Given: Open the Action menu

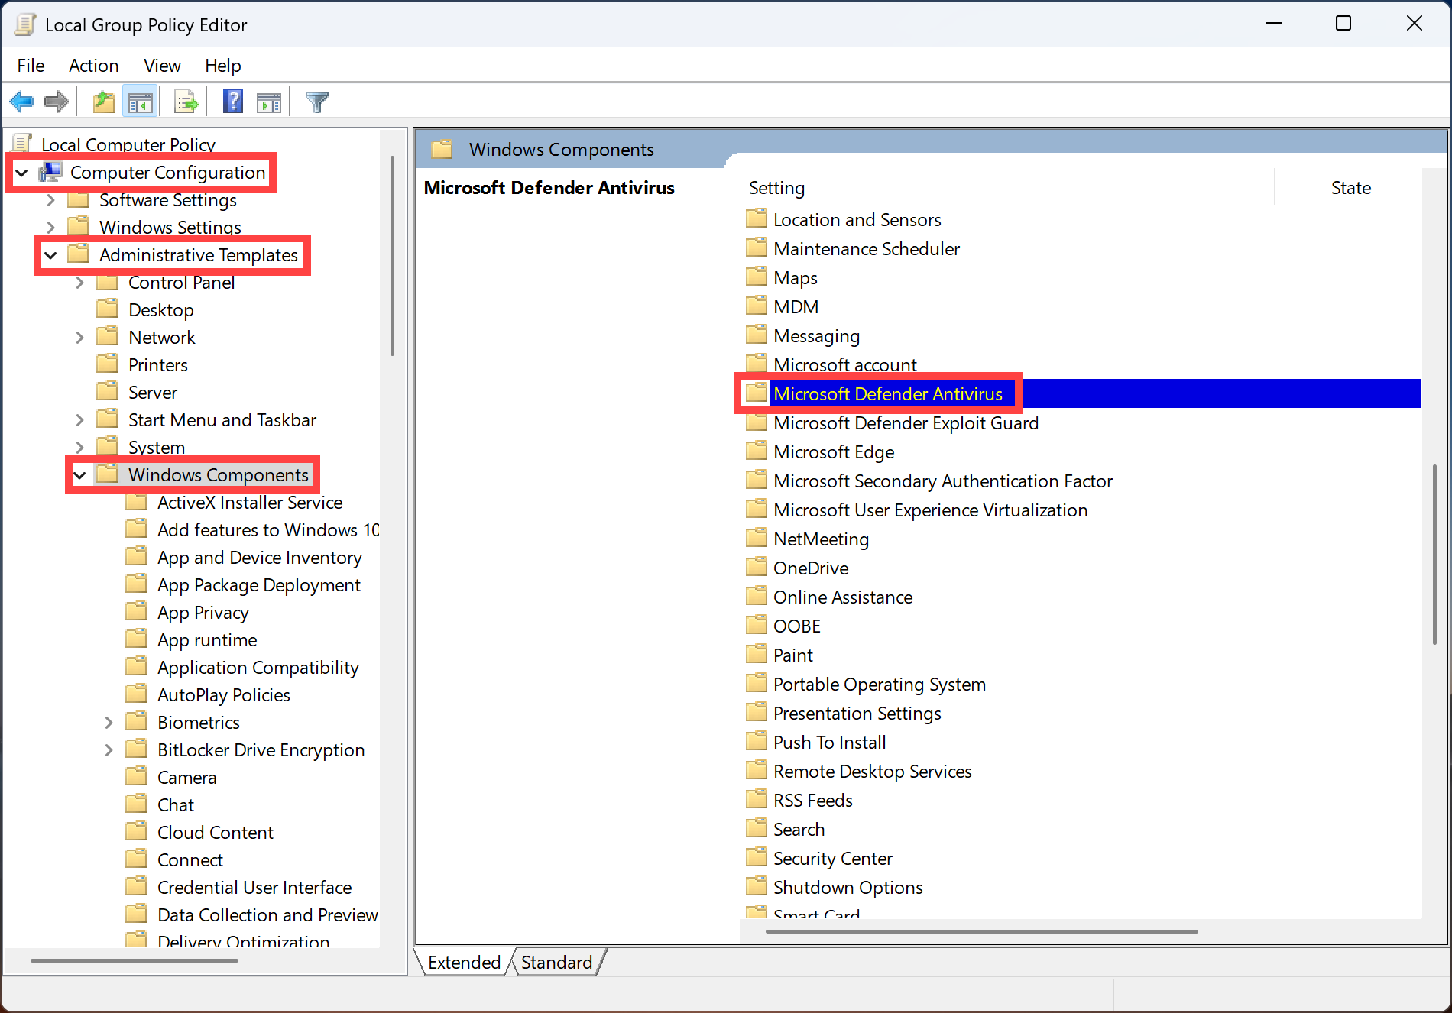Looking at the screenshot, I should coord(93,66).
